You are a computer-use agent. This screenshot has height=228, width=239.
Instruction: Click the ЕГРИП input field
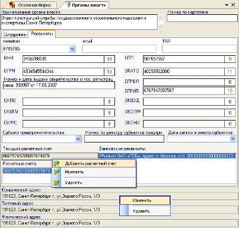(x=184, y=91)
